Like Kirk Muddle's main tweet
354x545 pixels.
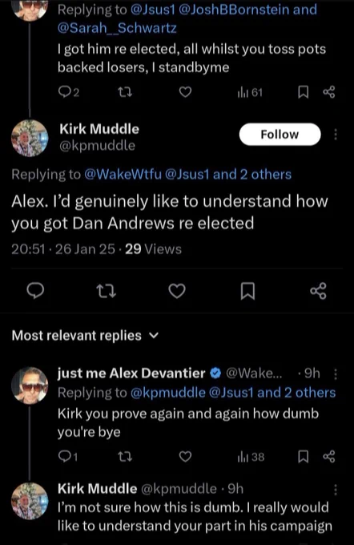tap(177, 291)
